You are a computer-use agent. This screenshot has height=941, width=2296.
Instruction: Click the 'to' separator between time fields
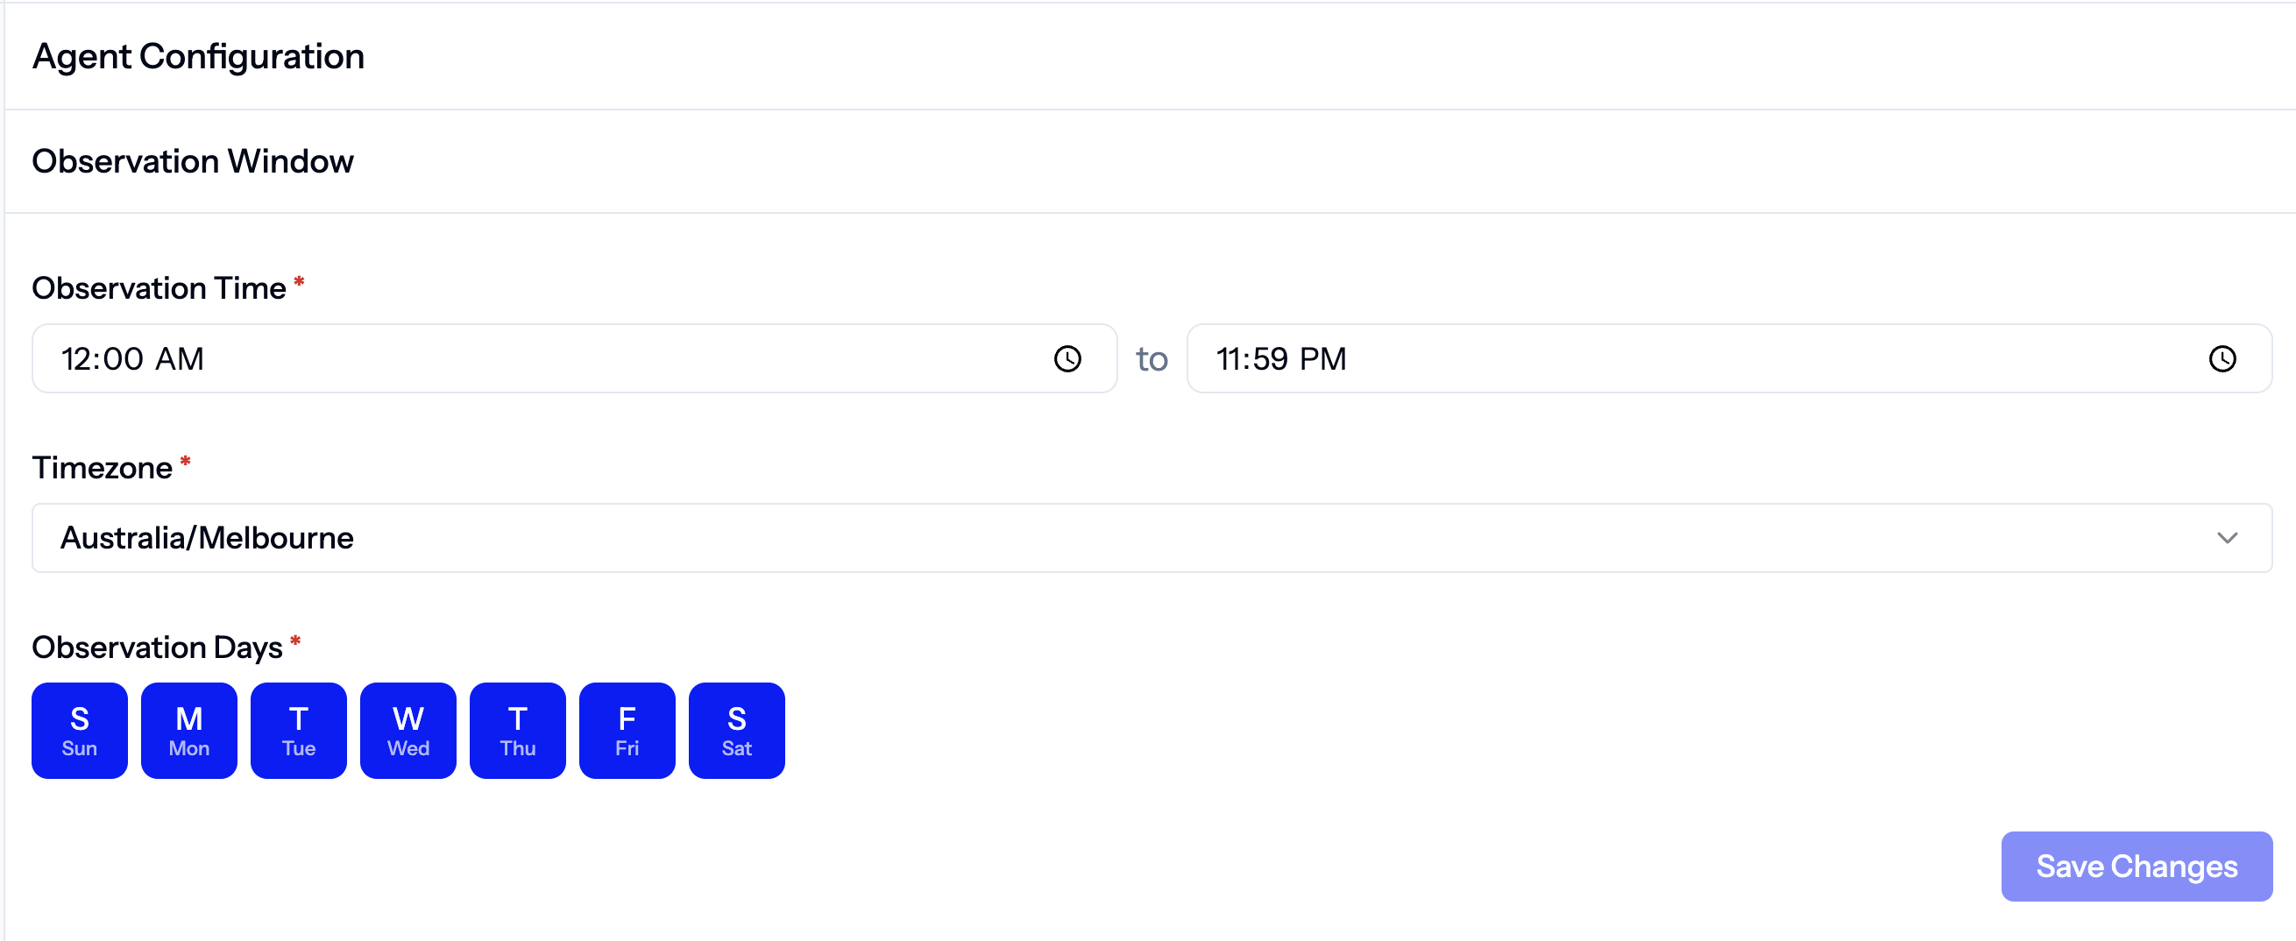coord(1152,358)
